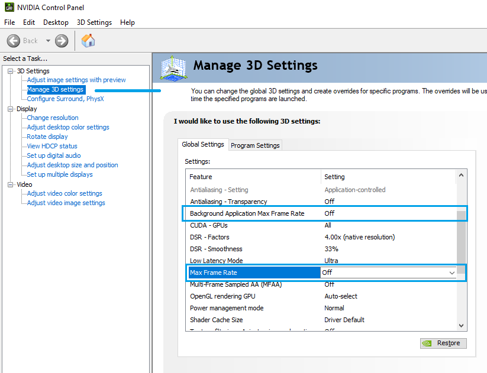Screen dimensions: 487x373
Task: Collapse the 3D Settings tree node
Action: coord(11,71)
